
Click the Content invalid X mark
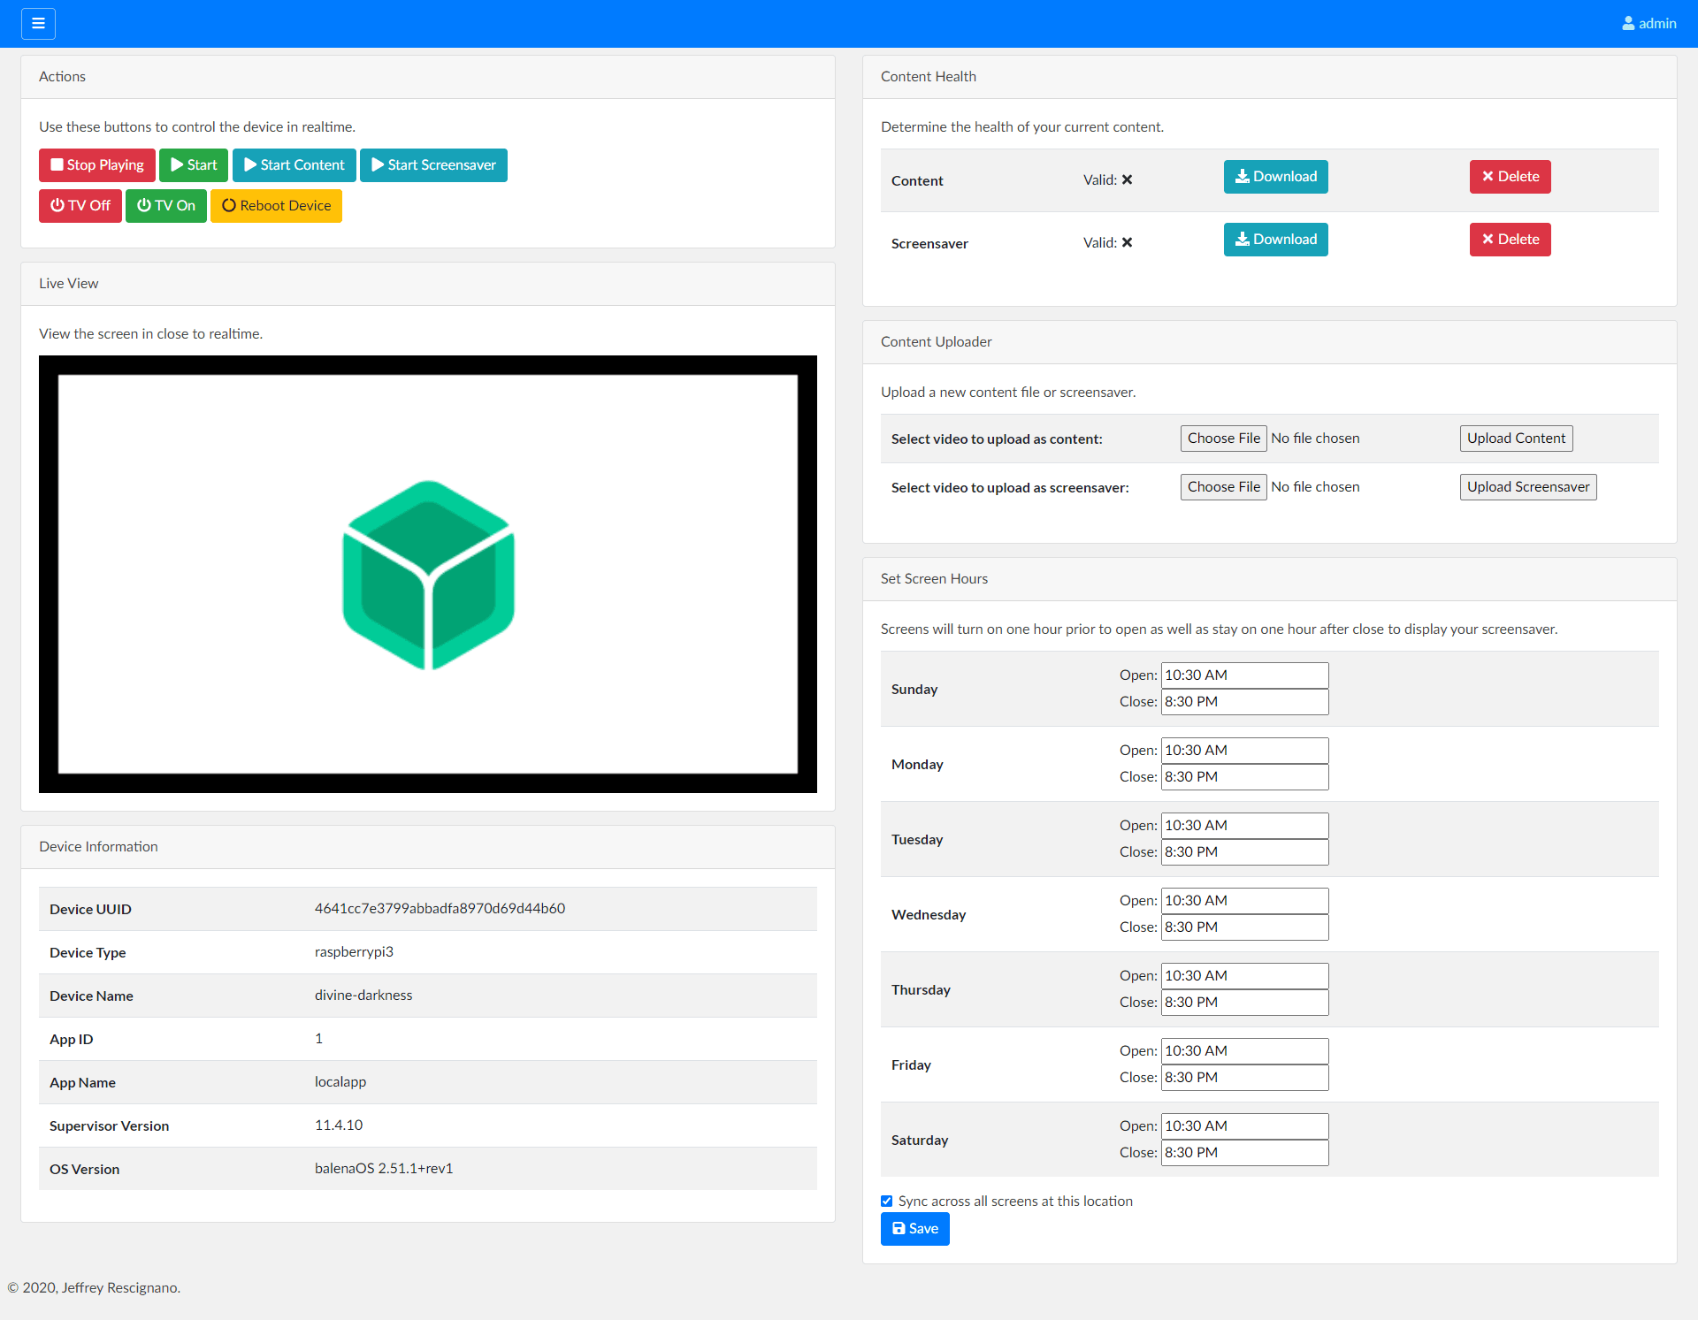pyautogui.click(x=1128, y=180)
